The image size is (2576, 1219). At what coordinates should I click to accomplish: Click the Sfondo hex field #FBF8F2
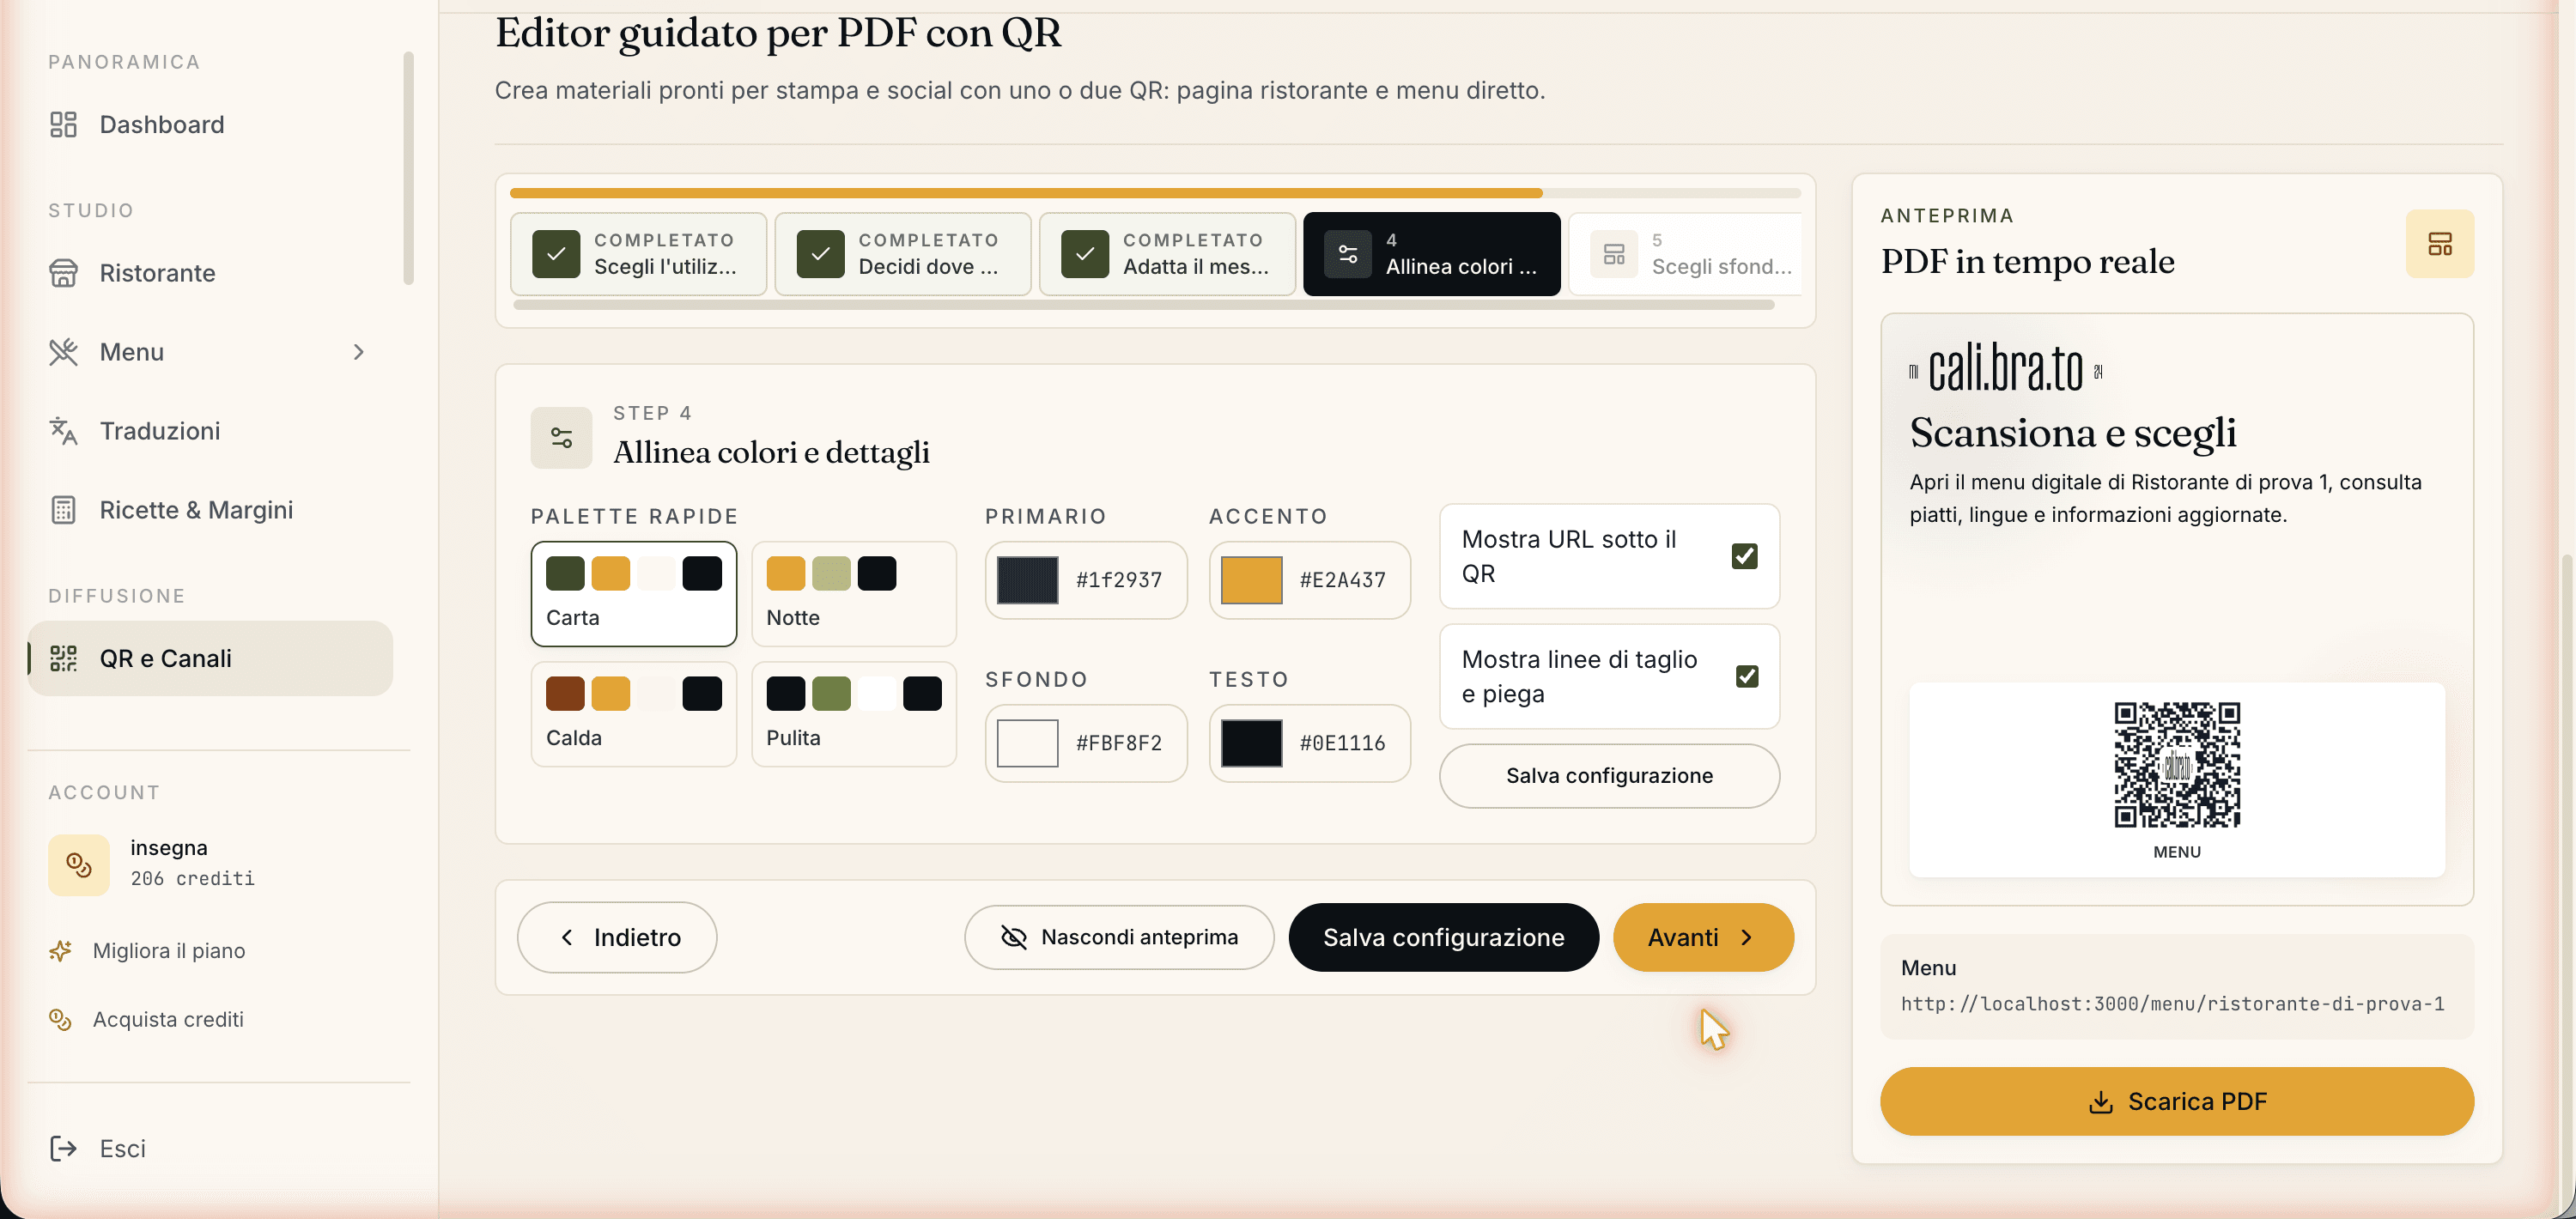coord(1119,743)
